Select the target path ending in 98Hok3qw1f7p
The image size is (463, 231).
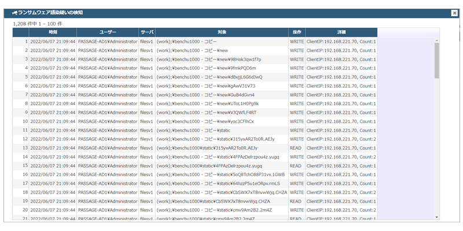click(209, 59)
